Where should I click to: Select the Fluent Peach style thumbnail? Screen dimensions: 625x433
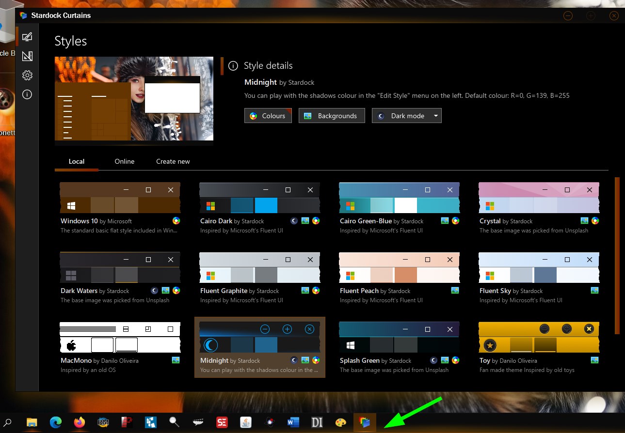point(399,267)
